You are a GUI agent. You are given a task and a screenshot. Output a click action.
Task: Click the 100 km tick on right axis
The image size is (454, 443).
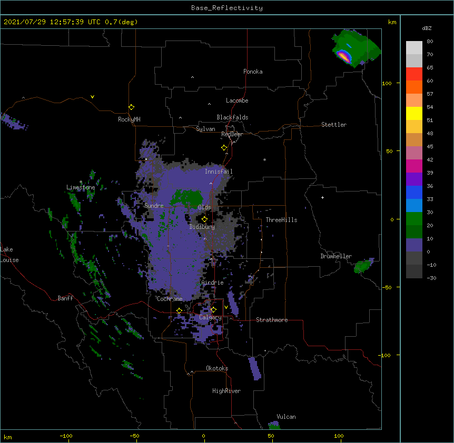tap(387, 83)
